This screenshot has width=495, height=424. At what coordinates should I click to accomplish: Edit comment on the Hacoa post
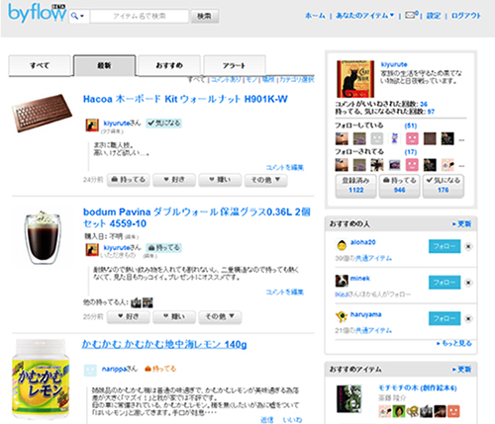coord(285,167)
